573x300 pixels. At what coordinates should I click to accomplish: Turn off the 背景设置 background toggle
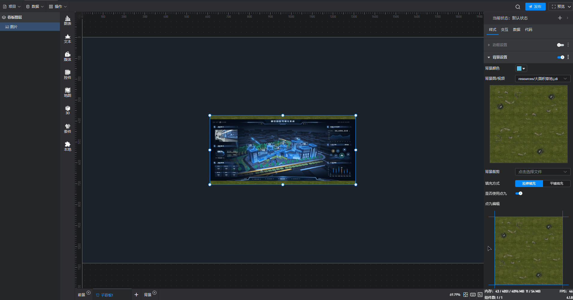tap(560, 57)
